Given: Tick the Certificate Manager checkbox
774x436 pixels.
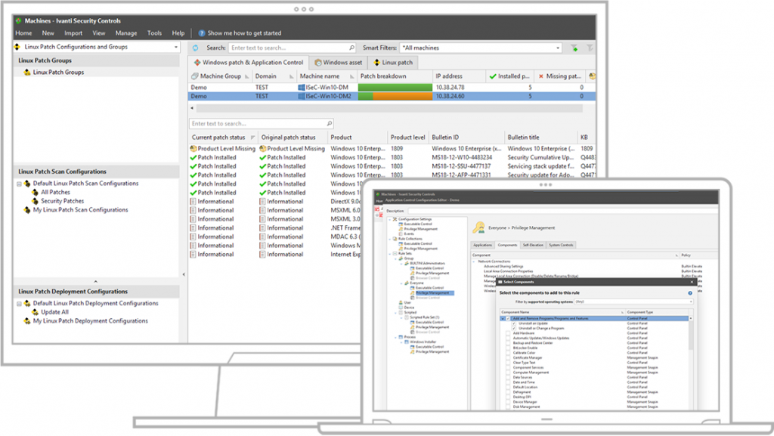Looking at the screenshot, I should tap(508, 357).
